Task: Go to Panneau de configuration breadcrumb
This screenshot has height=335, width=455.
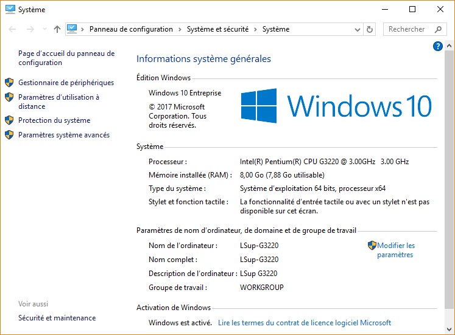Action: 131,29
